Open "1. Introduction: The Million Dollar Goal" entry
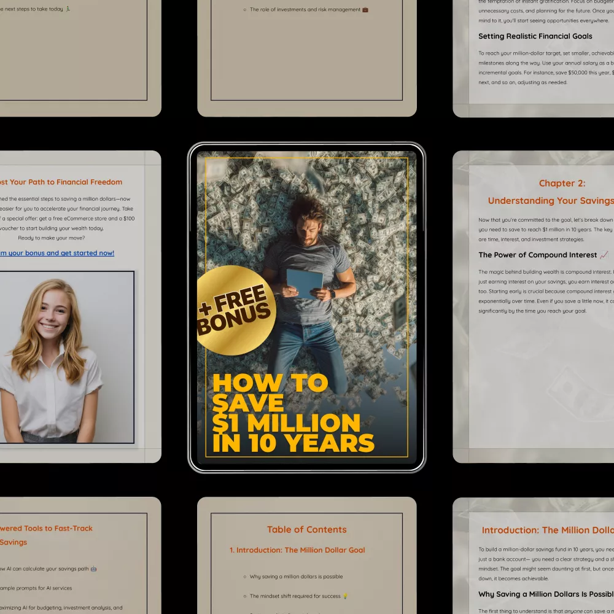Image resolution: width=614 pixels, height=614 pixels. point(297,550)
